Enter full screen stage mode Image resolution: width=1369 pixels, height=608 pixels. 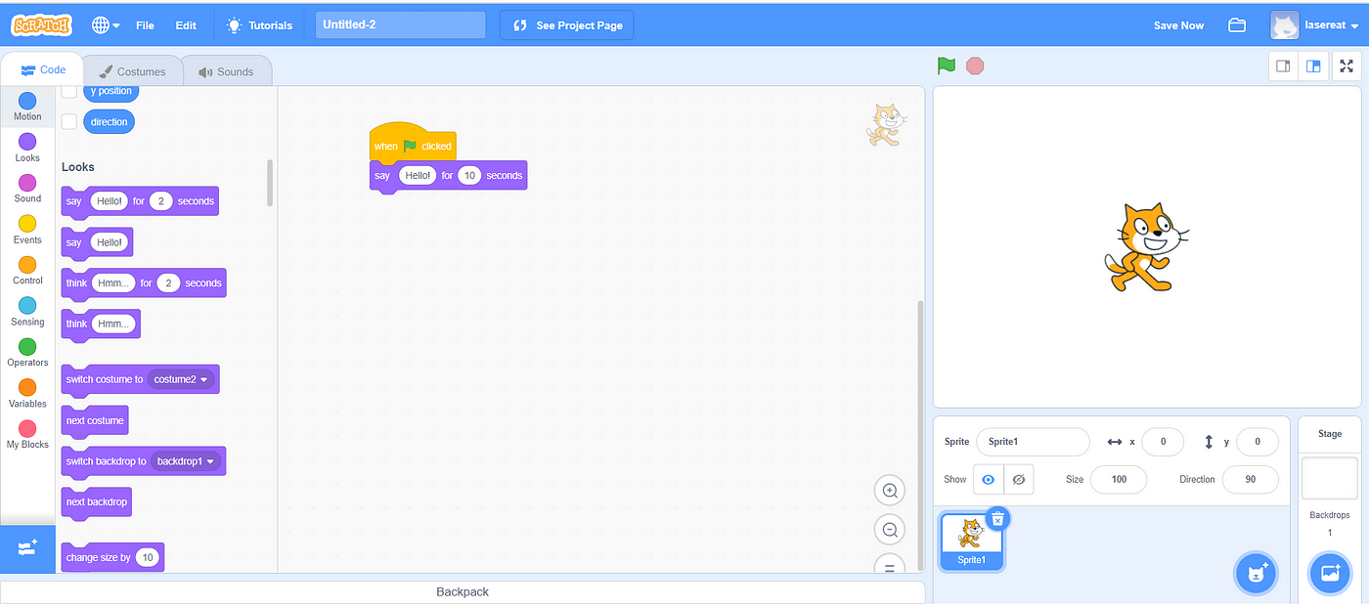[x=1347, y=66]
